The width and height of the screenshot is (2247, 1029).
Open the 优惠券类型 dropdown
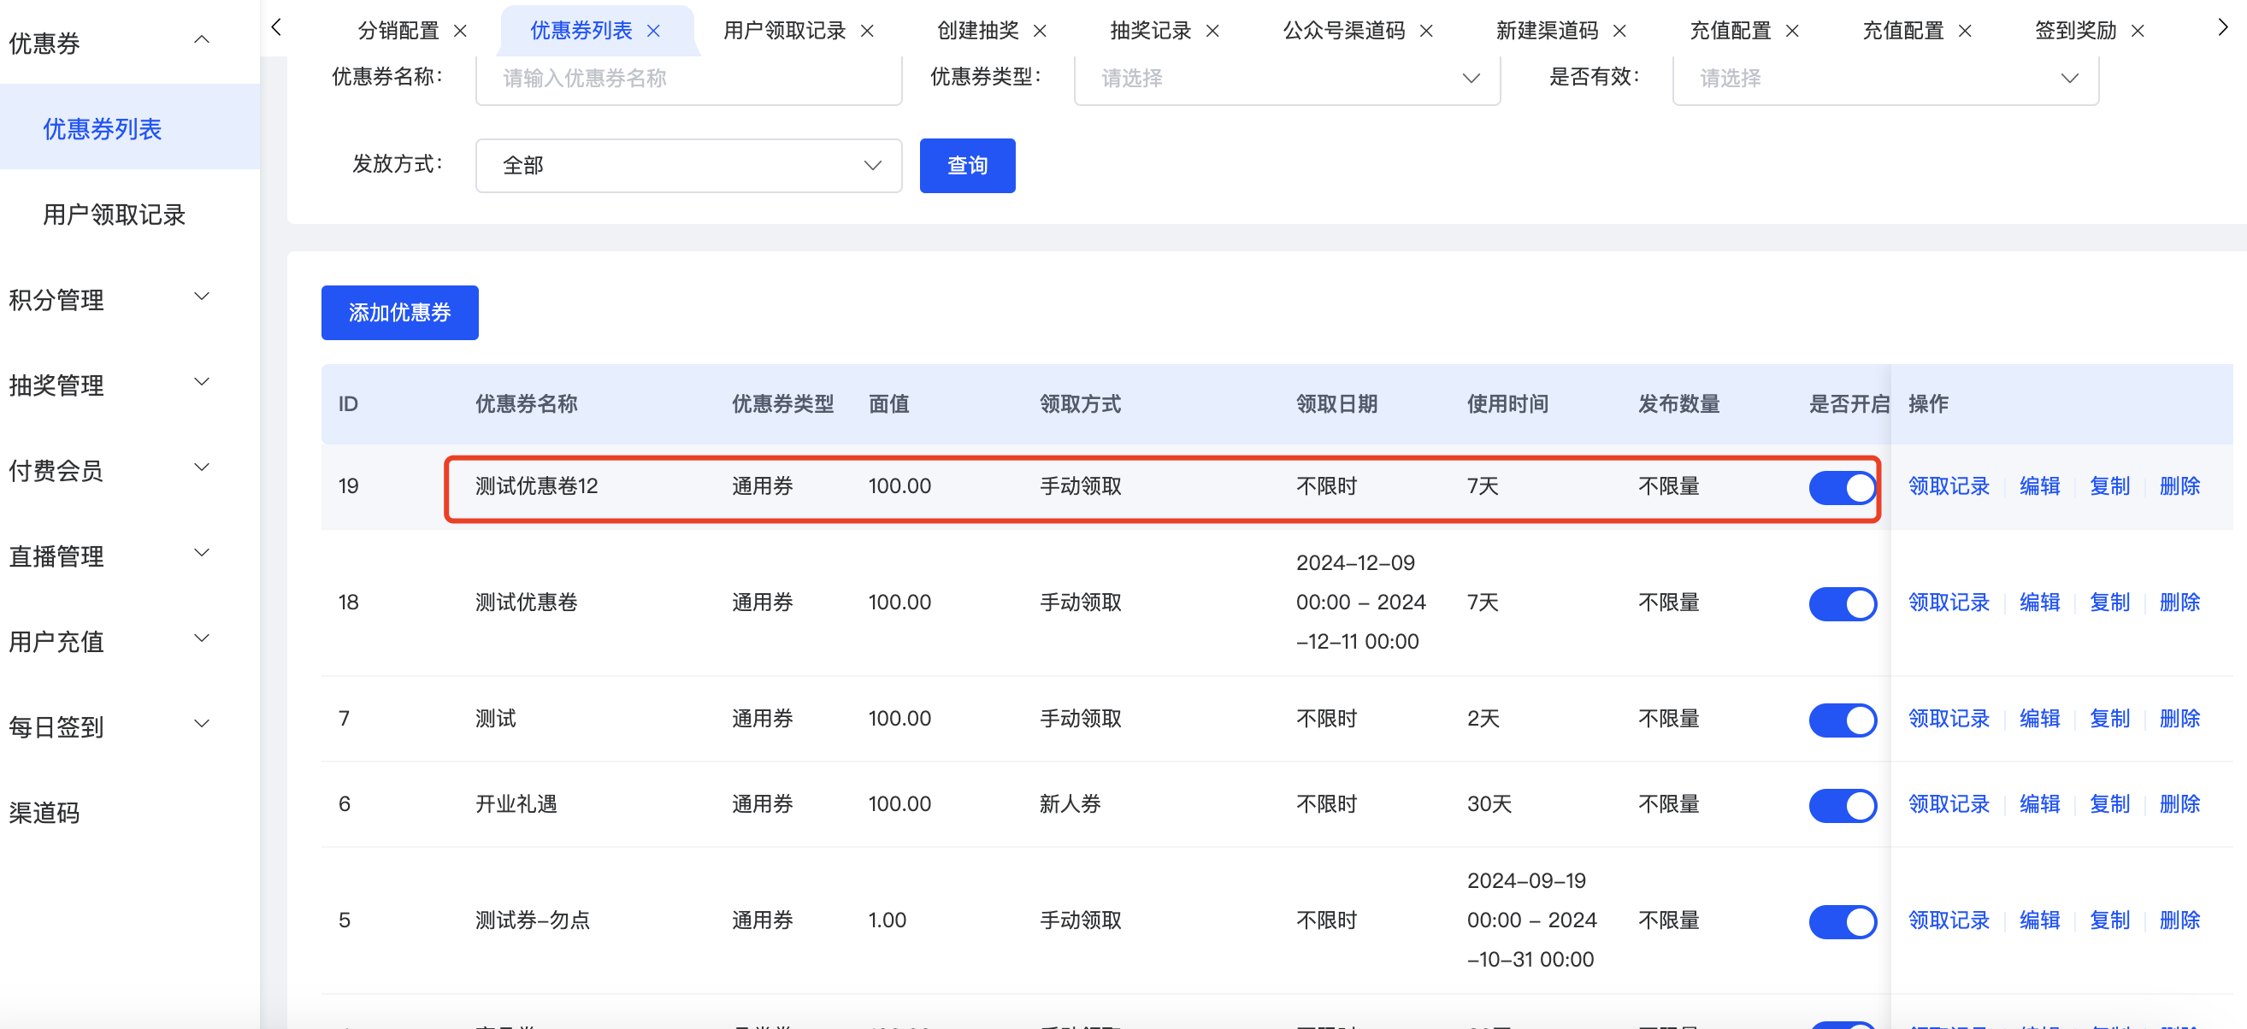1287,79
